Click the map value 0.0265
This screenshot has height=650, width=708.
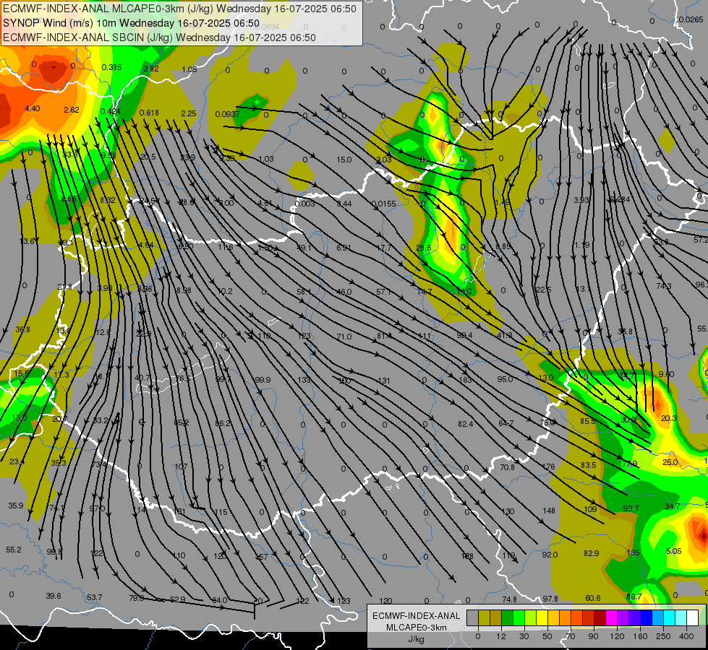691,19
